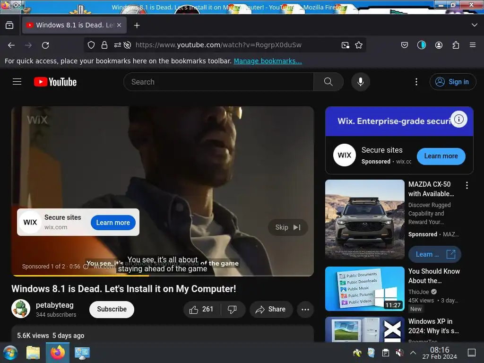The width and height of the screenshot is (484, 363).
Task: Bookmark this page with the star icon
Action: pyautogui.click(x=359, y=45)
